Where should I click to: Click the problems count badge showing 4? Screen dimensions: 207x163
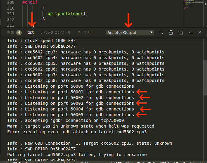pos(19,32)
